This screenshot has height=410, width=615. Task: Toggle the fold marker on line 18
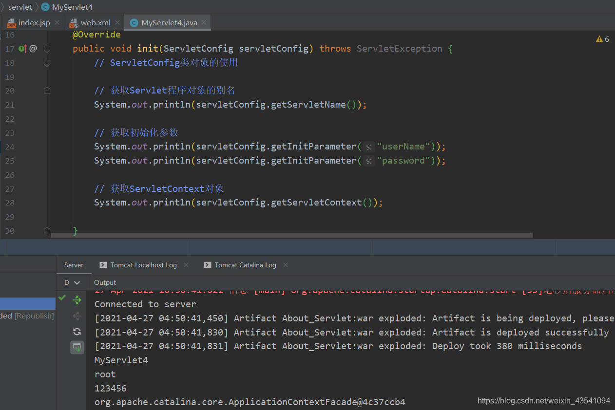click(47, 63)
